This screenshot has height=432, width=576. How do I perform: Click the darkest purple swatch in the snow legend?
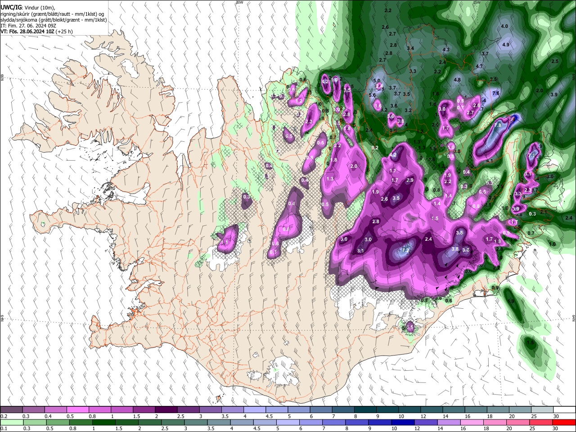(x=166, y=410)
